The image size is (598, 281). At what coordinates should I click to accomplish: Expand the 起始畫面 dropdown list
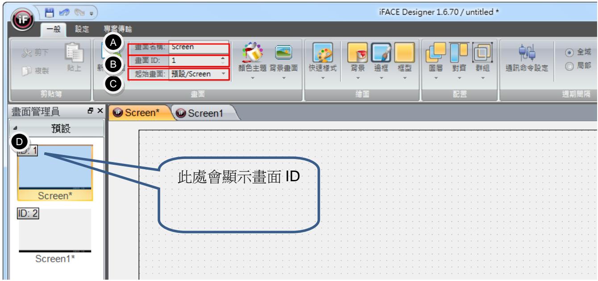pos(223,73)
